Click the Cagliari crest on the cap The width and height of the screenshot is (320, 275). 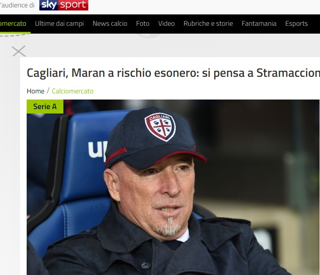pyautogui.click(x=160, y=127)
